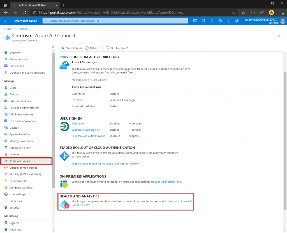Click the Troubleshoot toolbar button
The width and height of the screenshot is (287, 233).
point(71,48)
